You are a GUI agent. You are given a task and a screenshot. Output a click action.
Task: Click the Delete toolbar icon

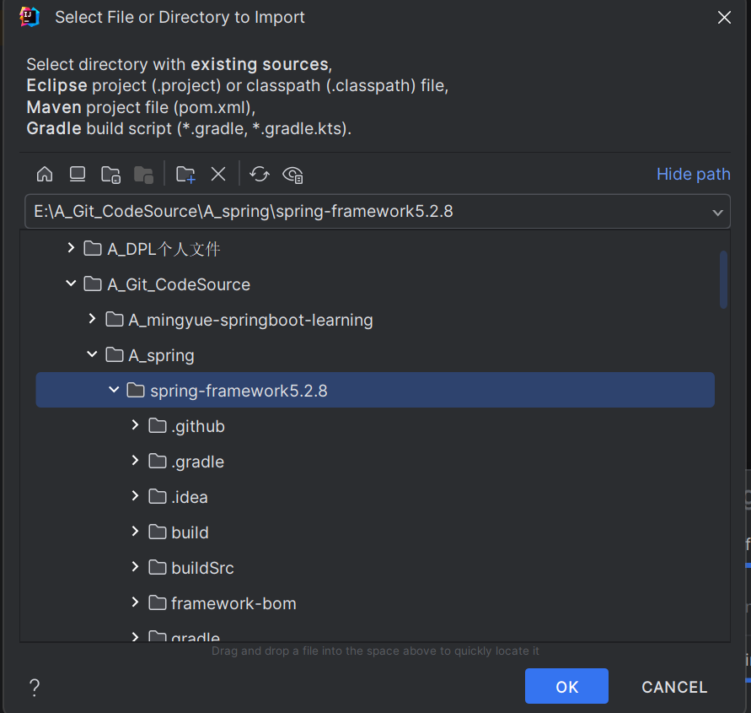click(218, 174)
